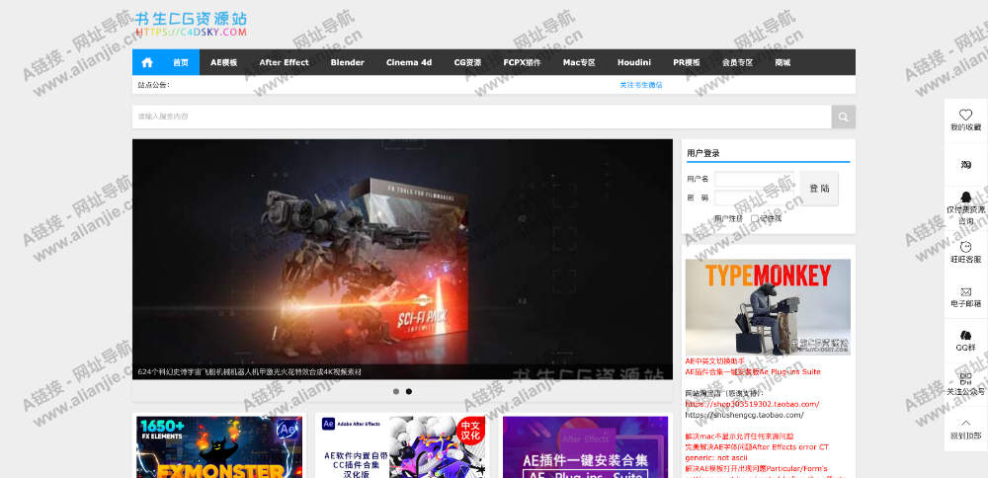The width and height of the screenshot is (988, 478).
Task: Select the PR模板 nav item
Action: coord(687,62)
